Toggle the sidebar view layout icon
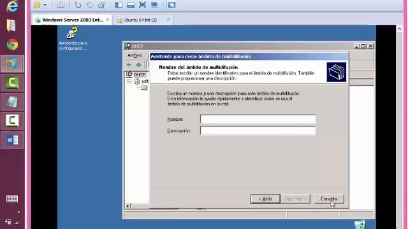Screen dimensions: 408x229 tap(119, 4)
